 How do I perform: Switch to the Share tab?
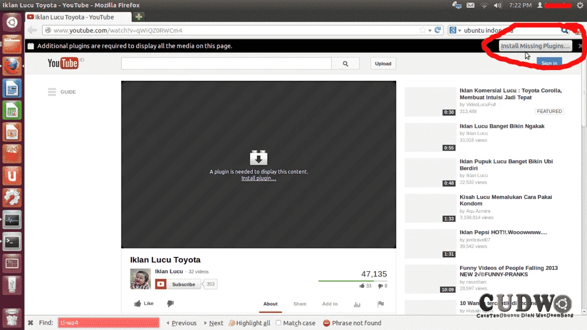click(300, 304)
